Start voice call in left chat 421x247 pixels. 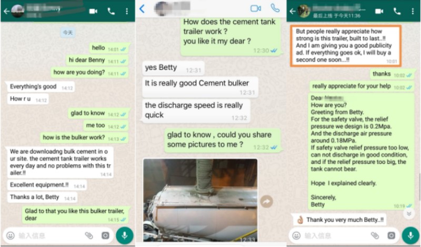pos(111,11)
